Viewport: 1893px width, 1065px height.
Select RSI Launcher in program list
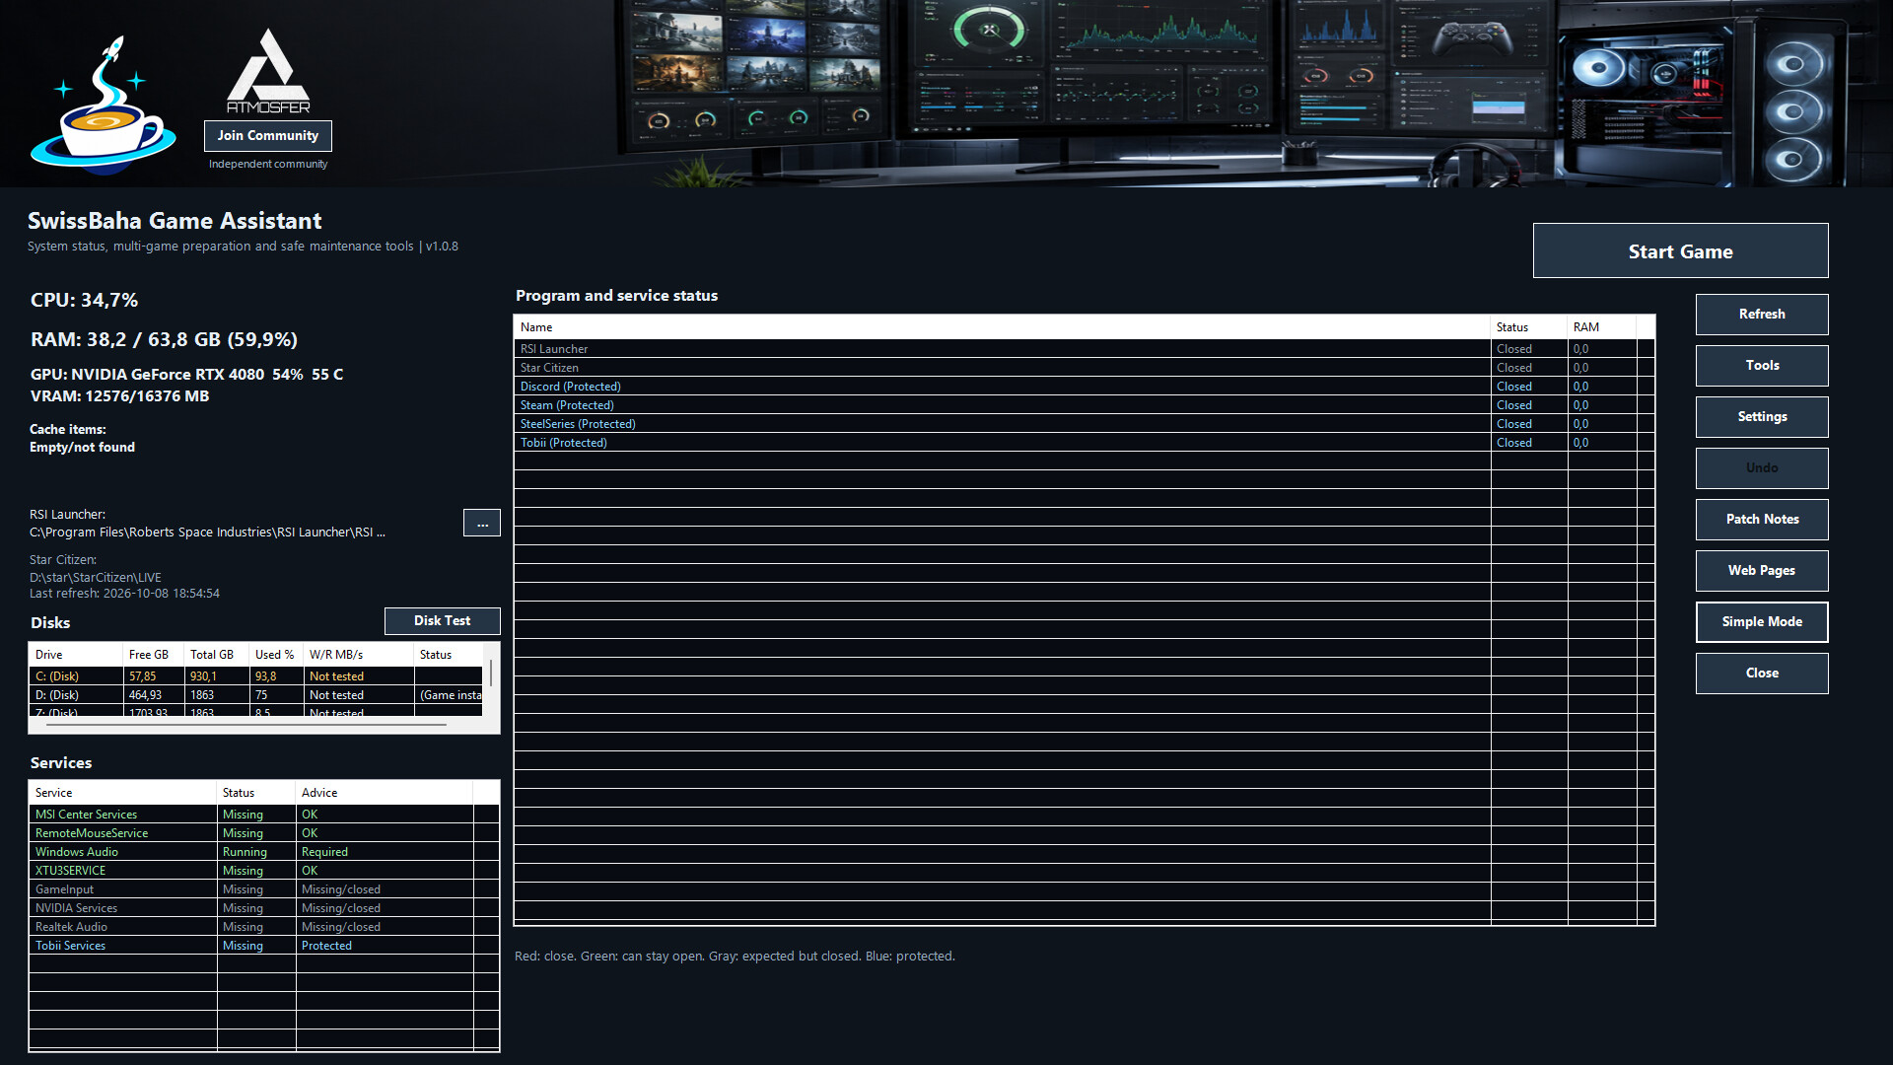pos(1084,349)
